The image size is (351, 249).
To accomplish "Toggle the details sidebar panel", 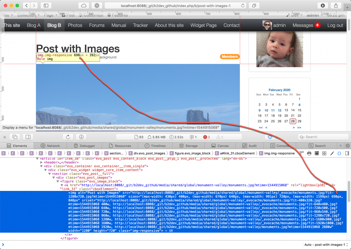I will tap(347, 153).
